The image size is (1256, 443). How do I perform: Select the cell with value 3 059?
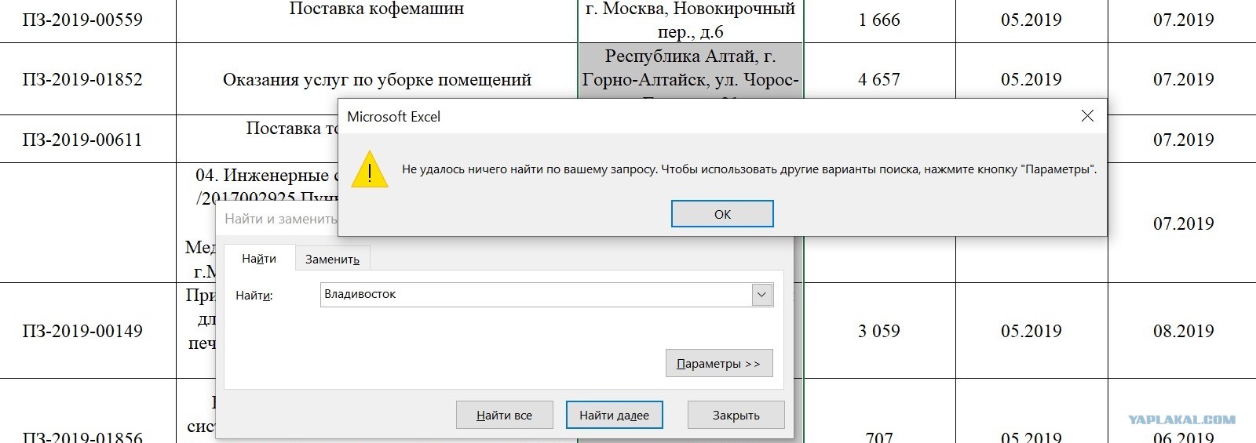pyautogui.click(x=879, y=331)
